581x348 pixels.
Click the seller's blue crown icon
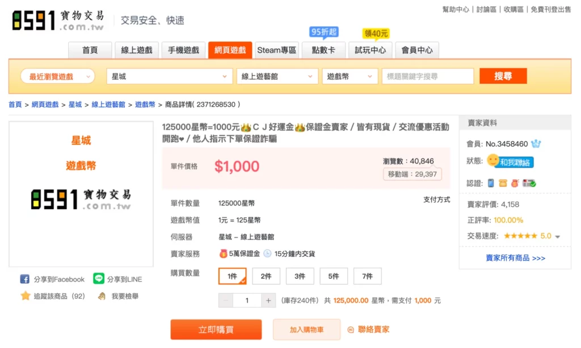pos(536,144)
